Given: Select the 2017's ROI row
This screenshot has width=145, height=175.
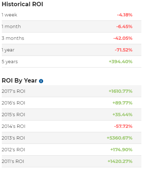Looking at the screenshot, I should click(x=72, y=91).
